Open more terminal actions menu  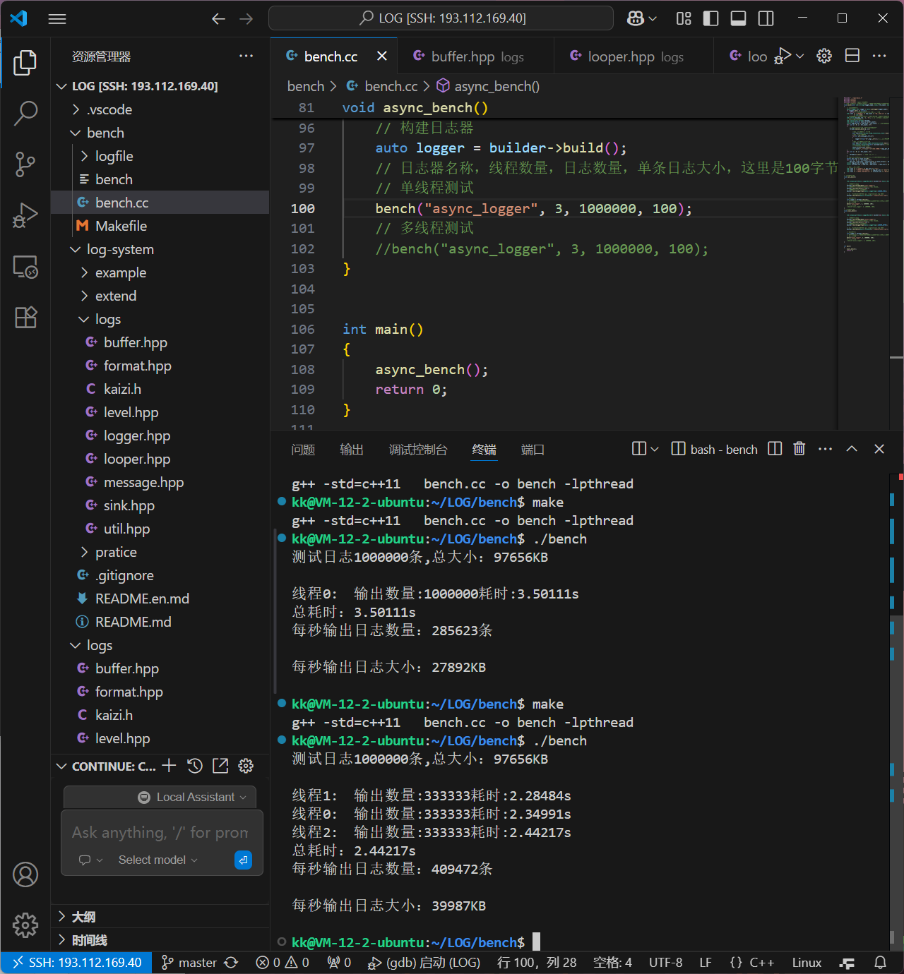(825, 449)
